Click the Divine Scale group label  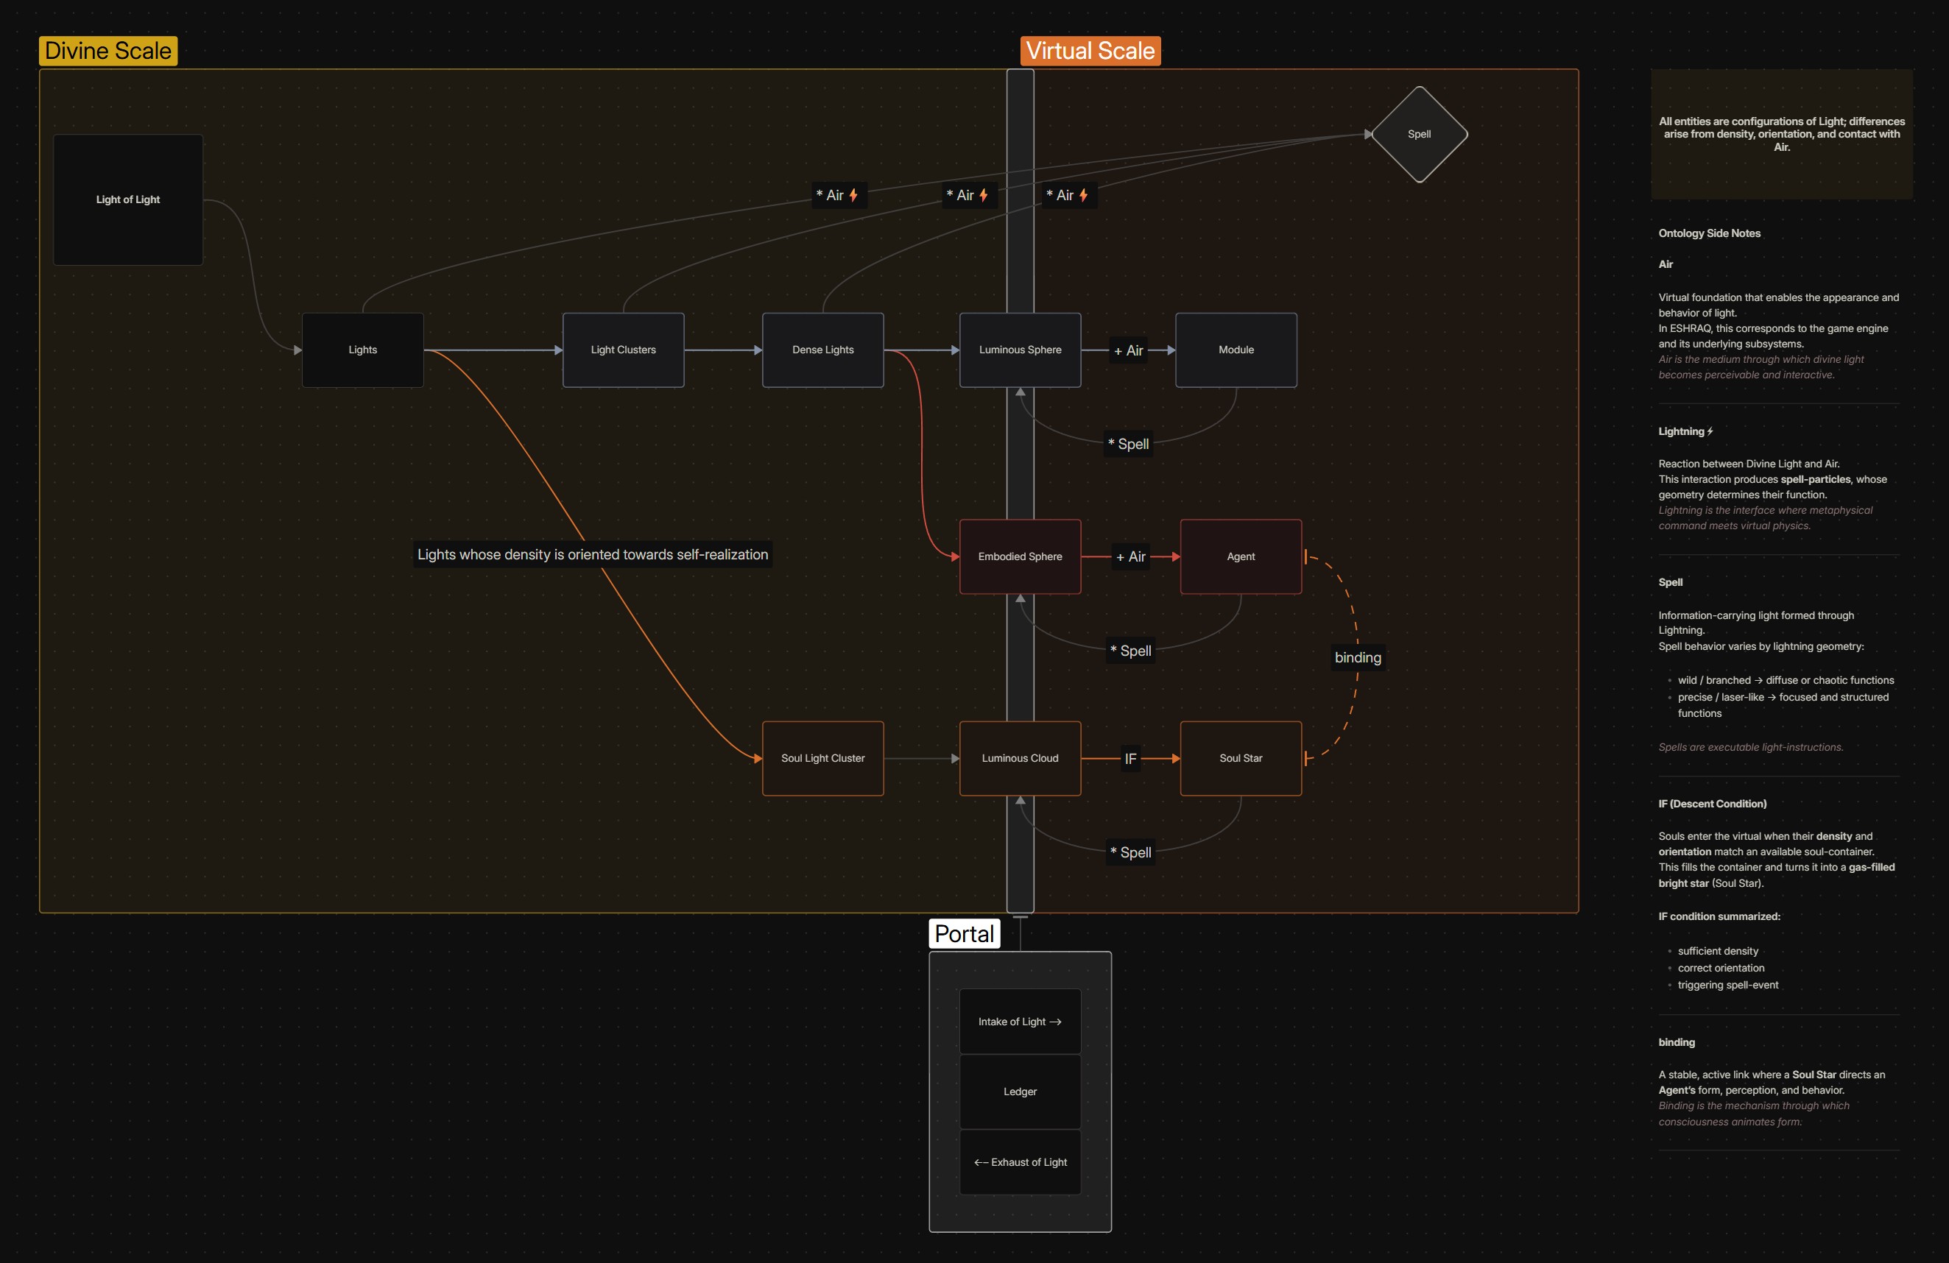click(108, 51)
